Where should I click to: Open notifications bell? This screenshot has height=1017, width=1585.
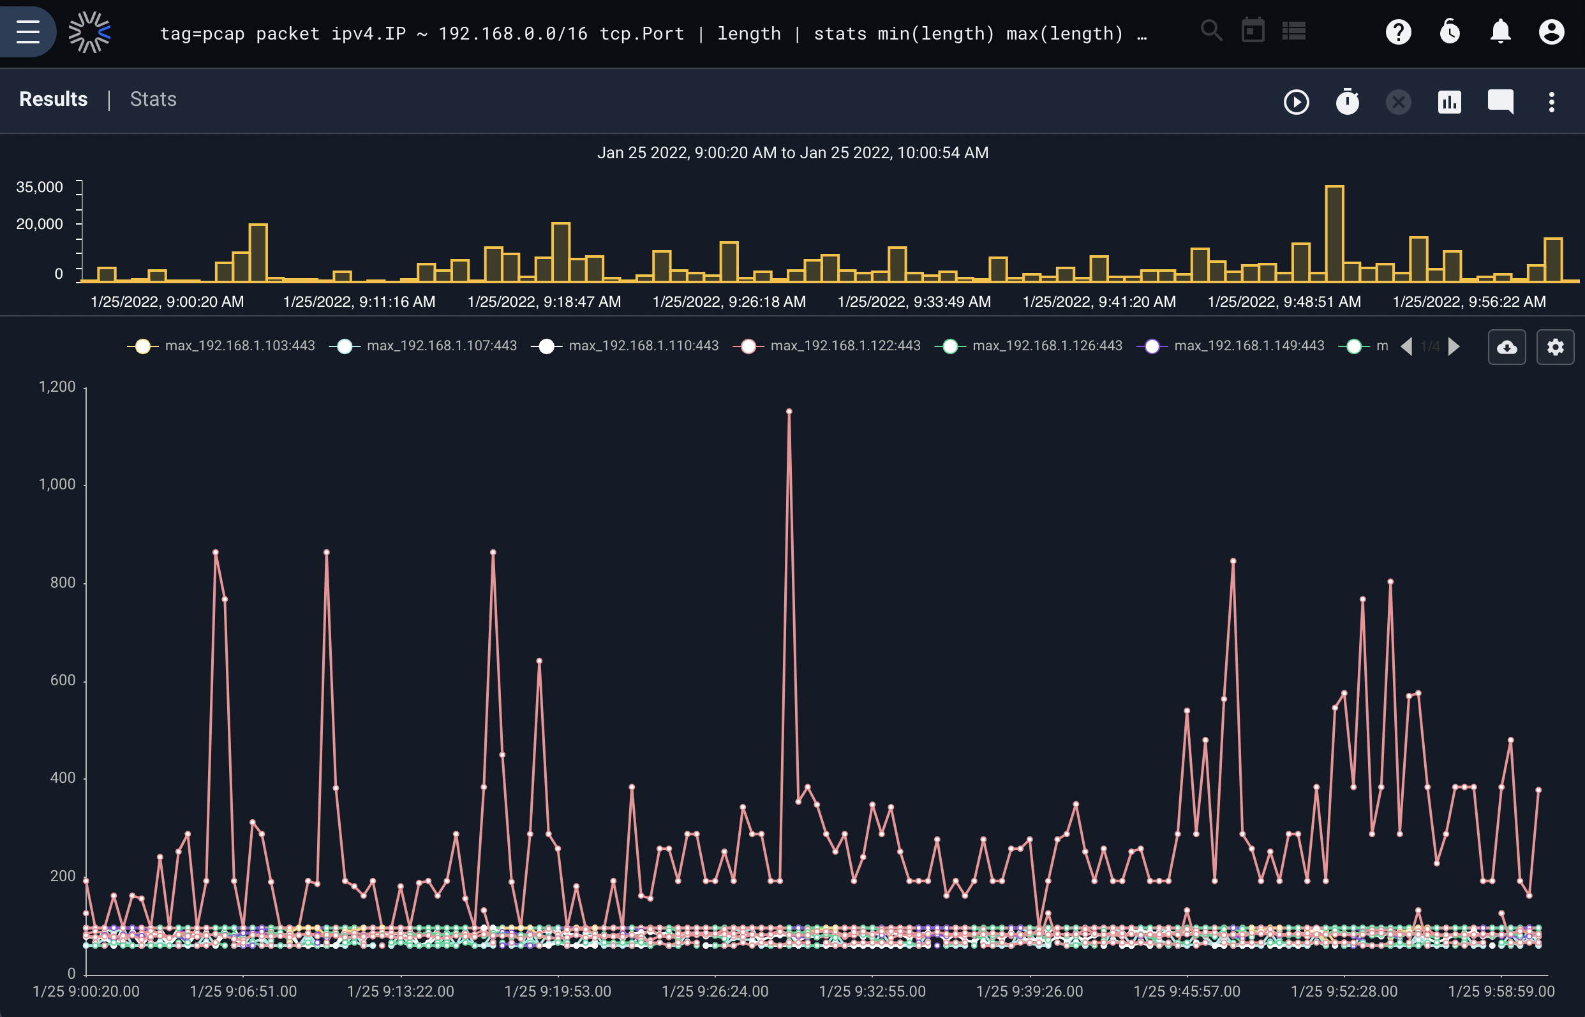coord(1501,32)
